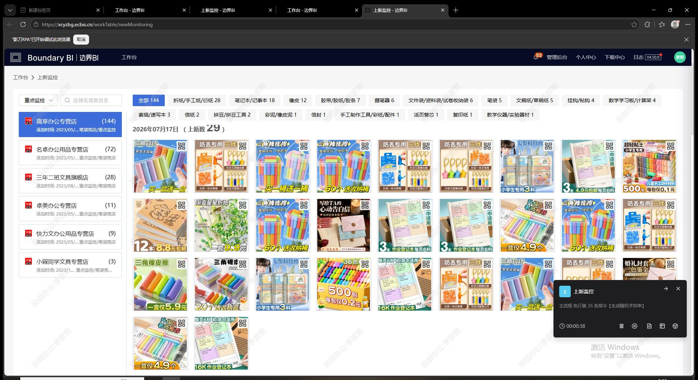Screen dimensions: 698x380
Task: Show QR code on 超轻粘土 500包 thumbnail
Action: click(x=671, y=146)
